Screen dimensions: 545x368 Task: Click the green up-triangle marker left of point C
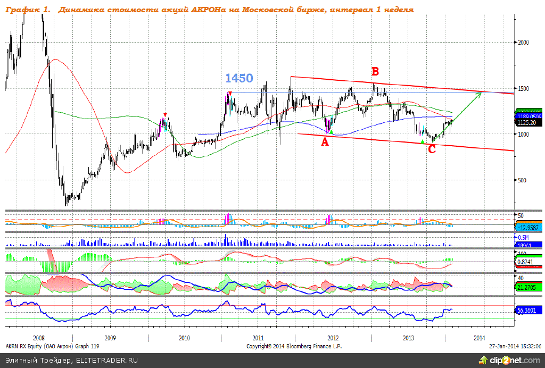point(422,141)
